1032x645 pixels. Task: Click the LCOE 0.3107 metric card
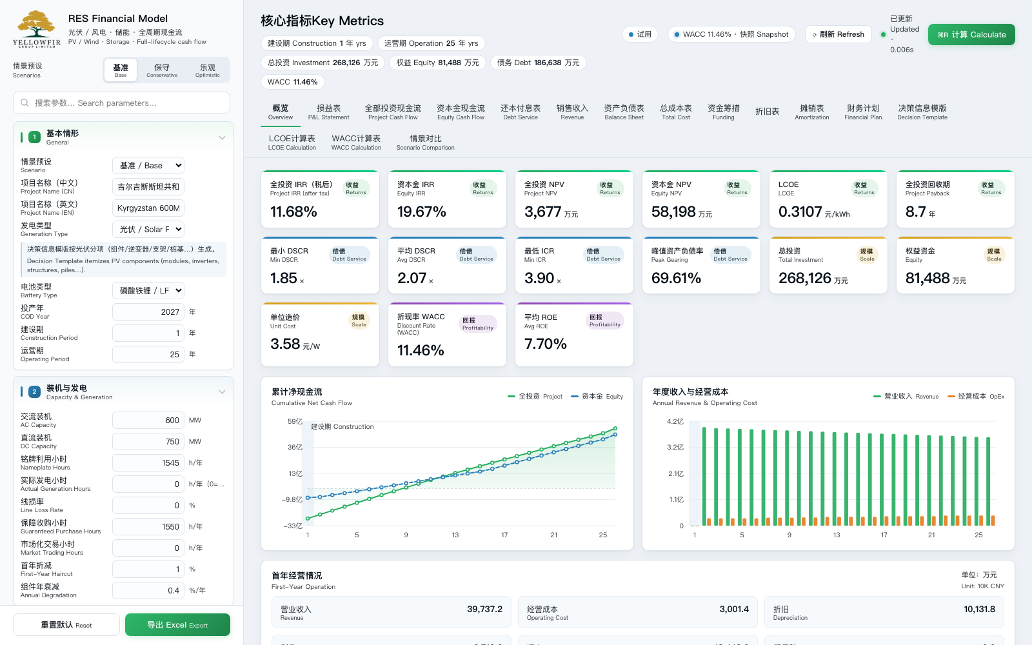pos(828,199)
